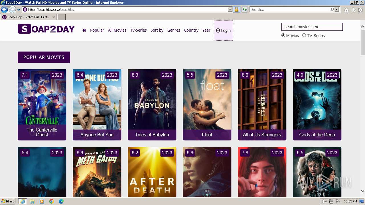This screenshot has width=365, height=205.
Task: Expand the Genres menu
Action: tap(174, 30)
